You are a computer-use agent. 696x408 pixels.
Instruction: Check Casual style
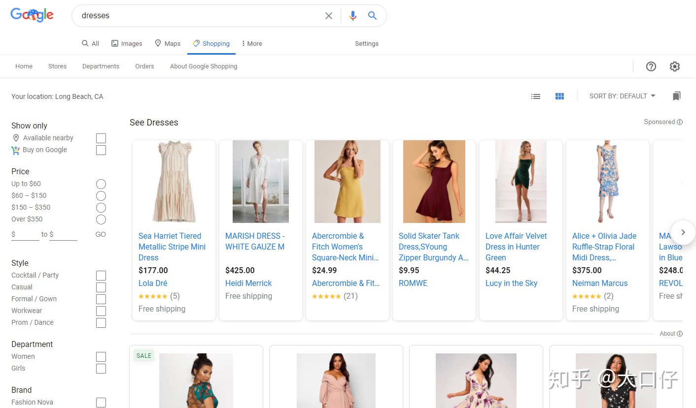tap(101, 287)
